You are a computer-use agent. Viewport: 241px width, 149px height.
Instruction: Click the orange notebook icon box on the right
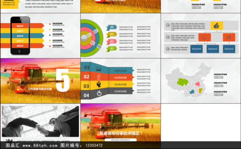click(x=229, y=37)
